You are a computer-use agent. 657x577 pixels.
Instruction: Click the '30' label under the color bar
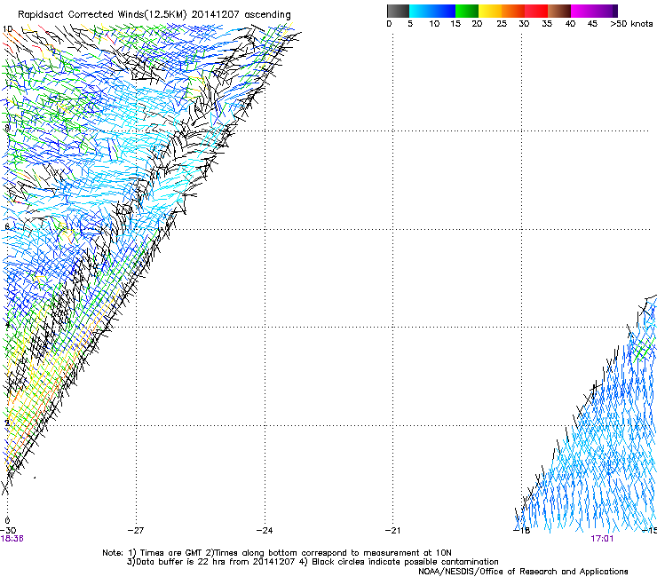click(524, 24)
